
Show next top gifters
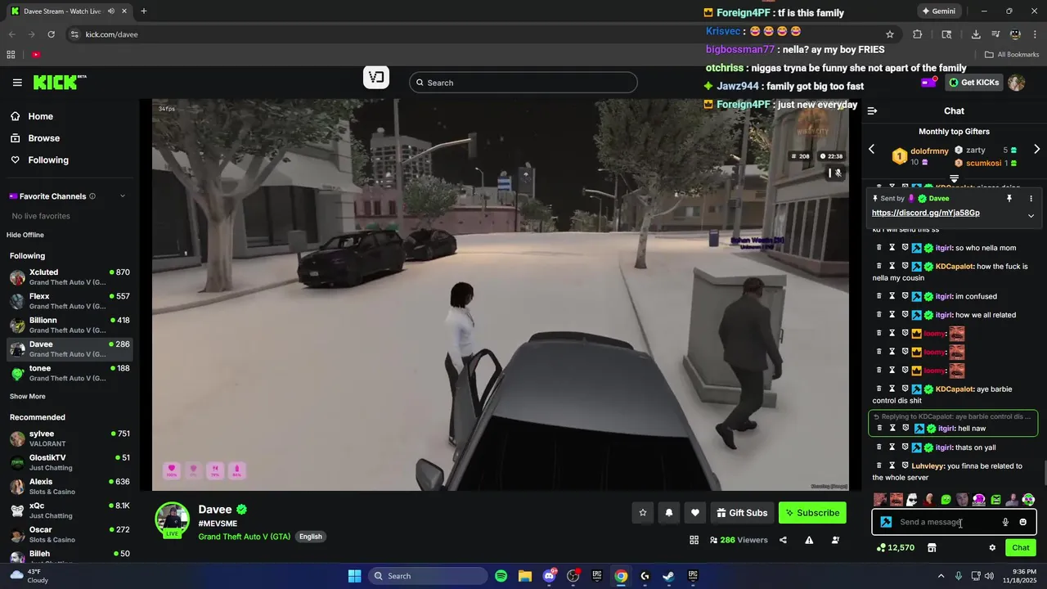pyautogui.click(x=1036, y=150)
